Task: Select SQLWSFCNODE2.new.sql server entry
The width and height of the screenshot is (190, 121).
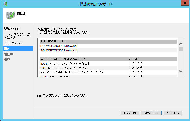Action: coord(59,50)
